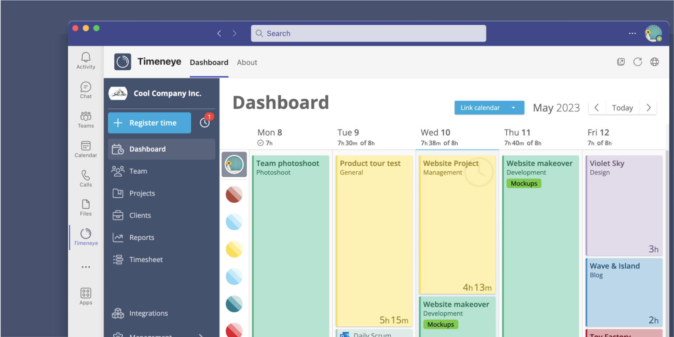Open Files in the Teams sidebar

[85, 208]
